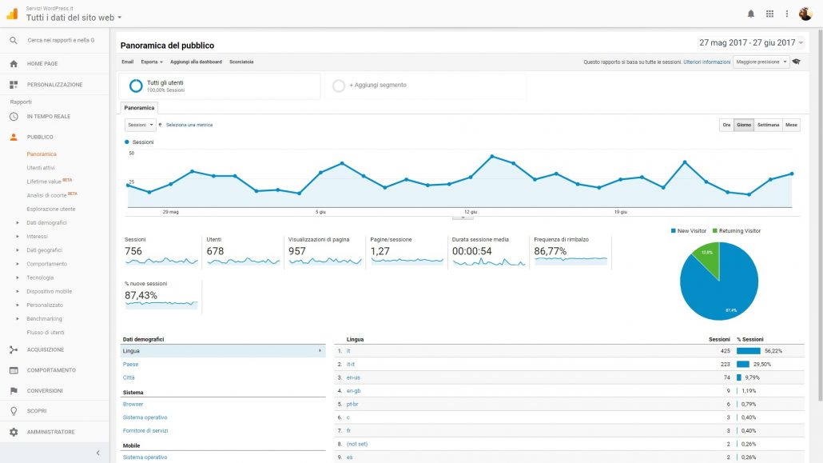Click the green Returning Visitor pie slice
The image size is (823, 463).
click(709, 257)
